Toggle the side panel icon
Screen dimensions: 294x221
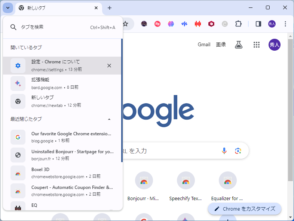coord(258,24)
